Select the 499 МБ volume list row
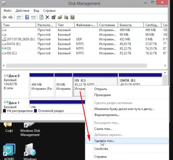The width and height of the screenshot is (173, 160). [x=84, y=30]
